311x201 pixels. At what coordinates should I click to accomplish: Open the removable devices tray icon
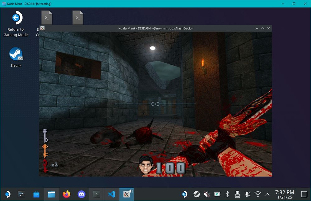pos(237,194)
